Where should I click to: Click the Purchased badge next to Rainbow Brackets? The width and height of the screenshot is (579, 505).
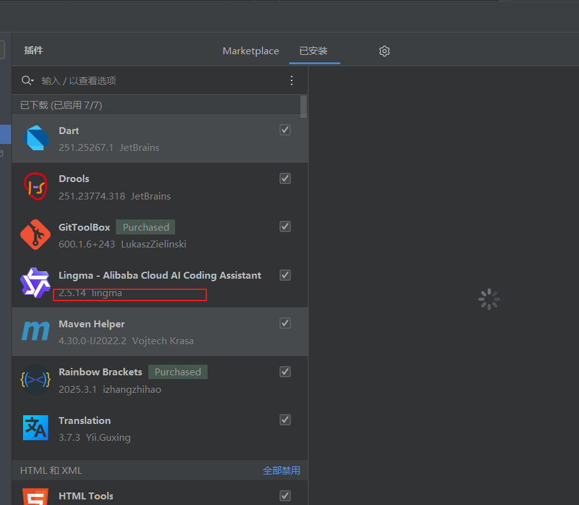click(178, 372)
